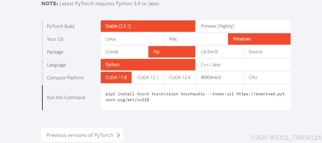
Task: Click the Package row label
Action: click(x=55, y=52)
